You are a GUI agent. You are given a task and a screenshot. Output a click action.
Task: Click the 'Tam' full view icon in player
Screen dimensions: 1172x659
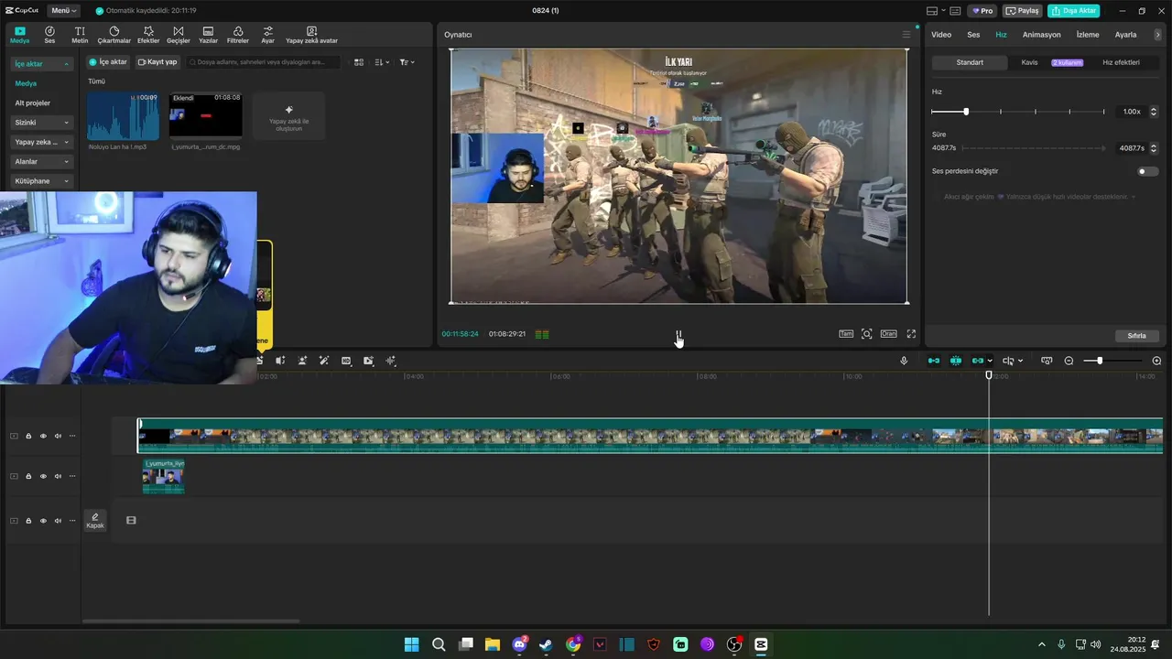(x=846, y=334)
